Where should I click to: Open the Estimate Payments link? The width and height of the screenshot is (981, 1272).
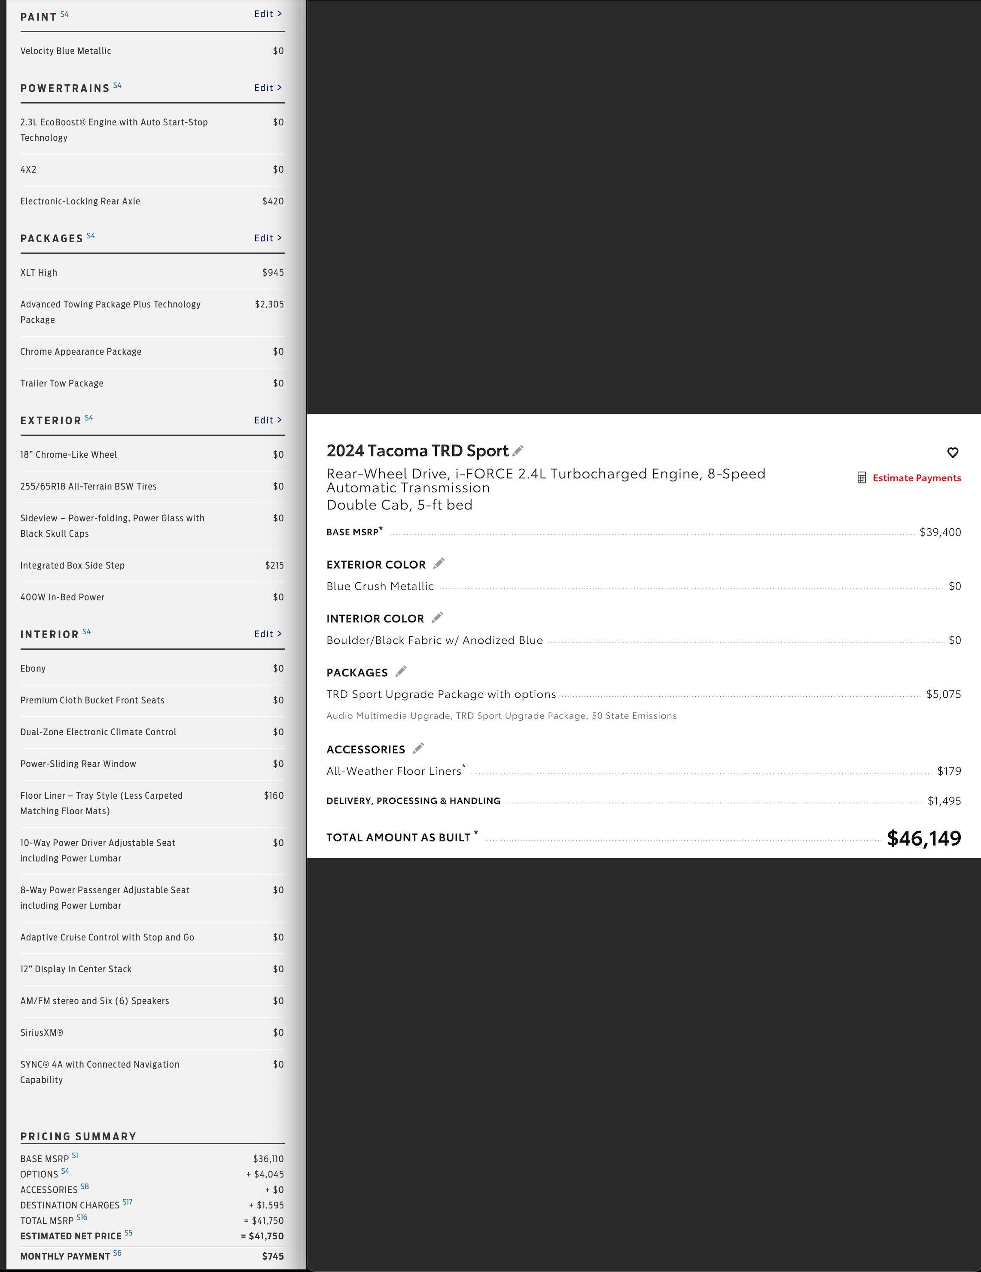[916, 478]
